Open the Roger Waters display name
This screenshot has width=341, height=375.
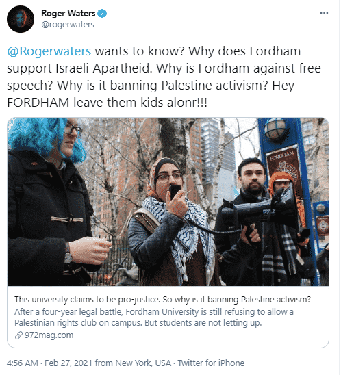coord(68,14)
